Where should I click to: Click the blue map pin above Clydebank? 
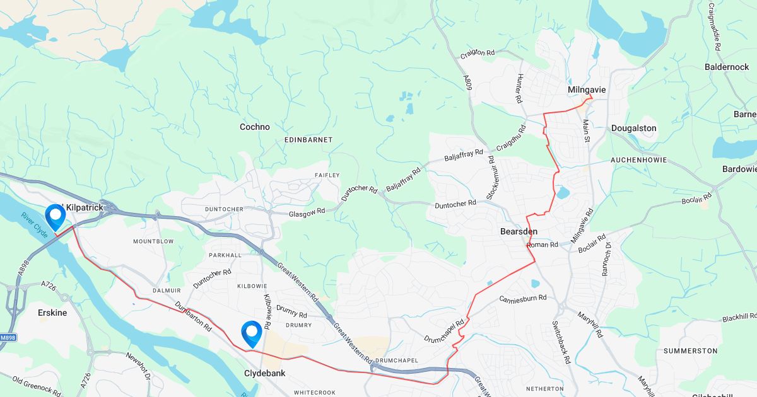252,334
